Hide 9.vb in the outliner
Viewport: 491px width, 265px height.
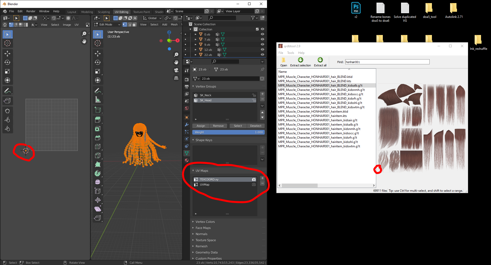coord(262,44)
